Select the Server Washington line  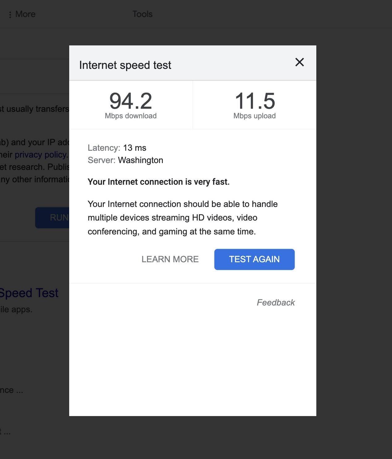pyautogui.click(x=125, y=160)
